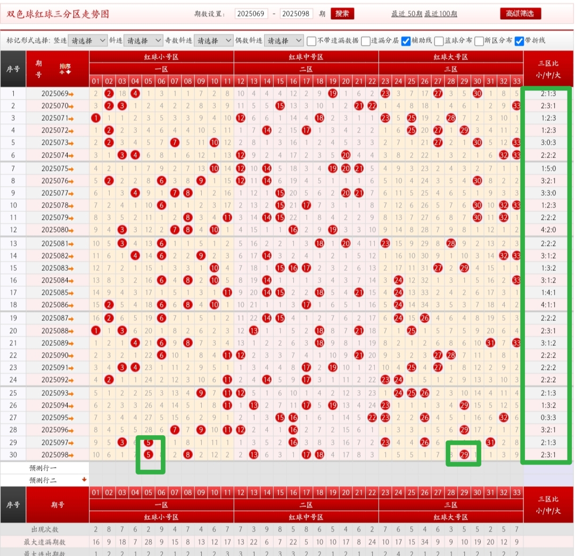Click red ball 22 in row 2025095
The width and height of the screenshot is (575, 556).
372,418
